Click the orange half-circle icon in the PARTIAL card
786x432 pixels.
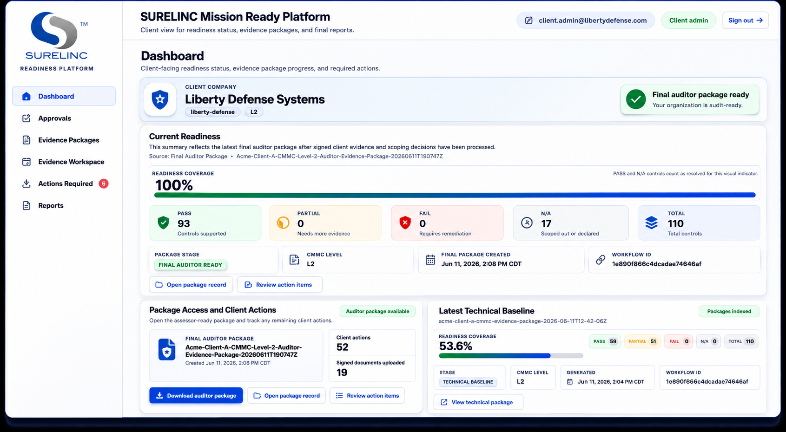pyautogui.click(x=283, y=223)
